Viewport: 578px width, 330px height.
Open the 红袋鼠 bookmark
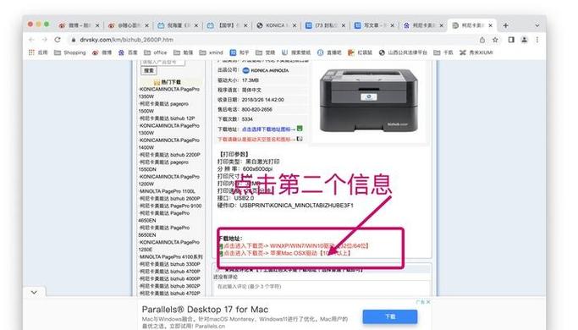click(x=361, y=52)
